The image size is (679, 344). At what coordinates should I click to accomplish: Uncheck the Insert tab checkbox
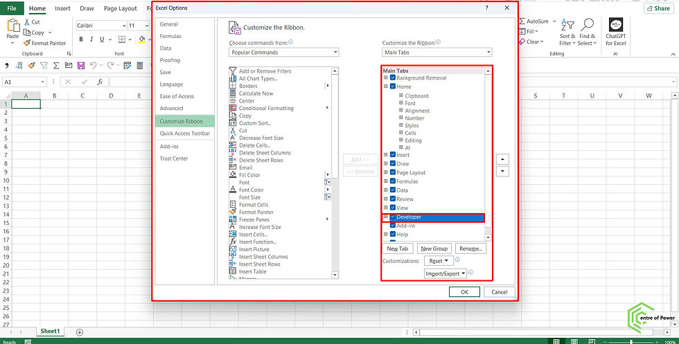click(x=393, y=155)
